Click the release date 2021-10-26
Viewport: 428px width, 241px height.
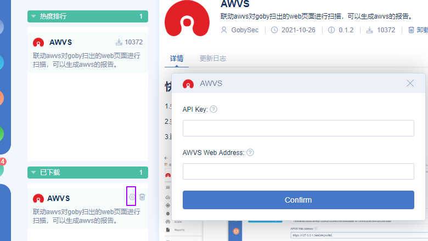point(299,30)
